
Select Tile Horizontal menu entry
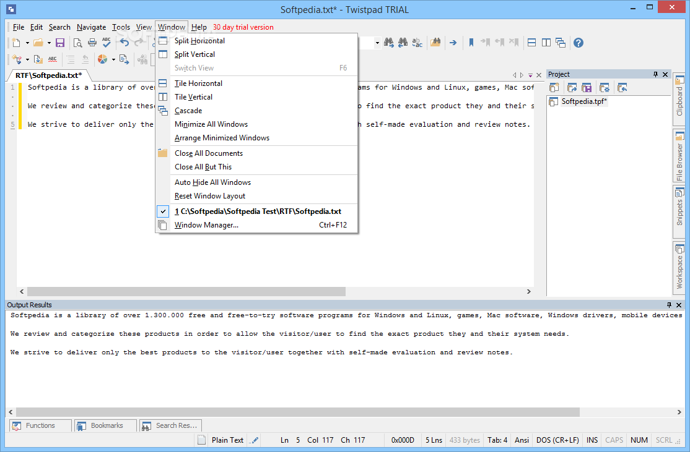tap(257, 83)
